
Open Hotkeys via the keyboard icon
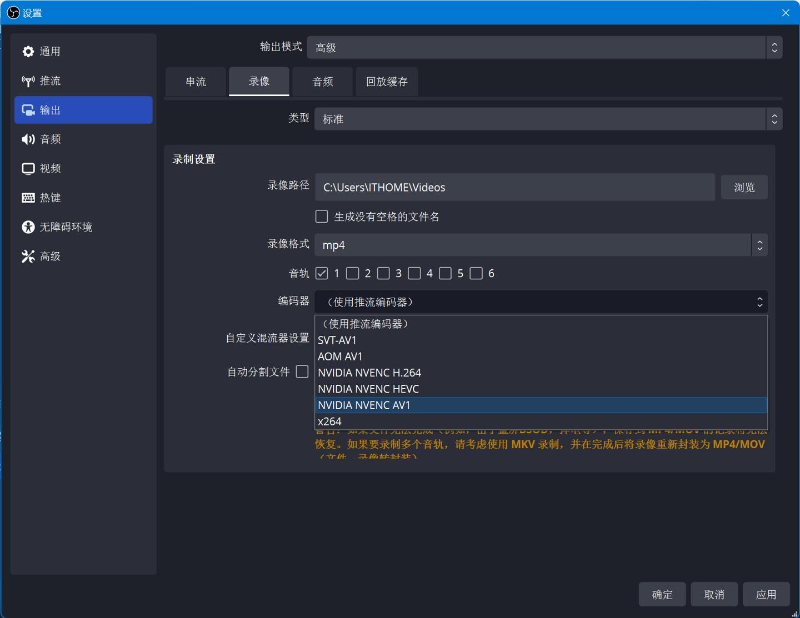(x=28, y=198)
